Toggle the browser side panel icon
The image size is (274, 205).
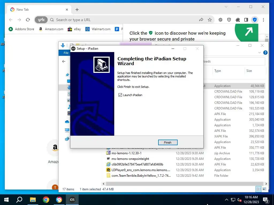(x=246, y=20)
